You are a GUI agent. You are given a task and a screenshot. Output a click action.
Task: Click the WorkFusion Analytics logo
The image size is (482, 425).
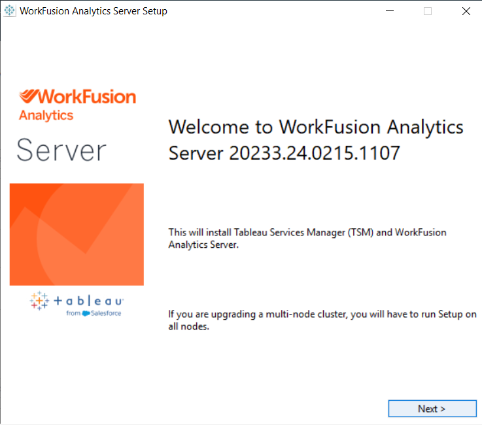point(77,105)
